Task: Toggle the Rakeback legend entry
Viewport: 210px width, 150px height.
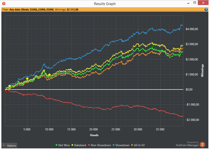Action: pos(79,145)
